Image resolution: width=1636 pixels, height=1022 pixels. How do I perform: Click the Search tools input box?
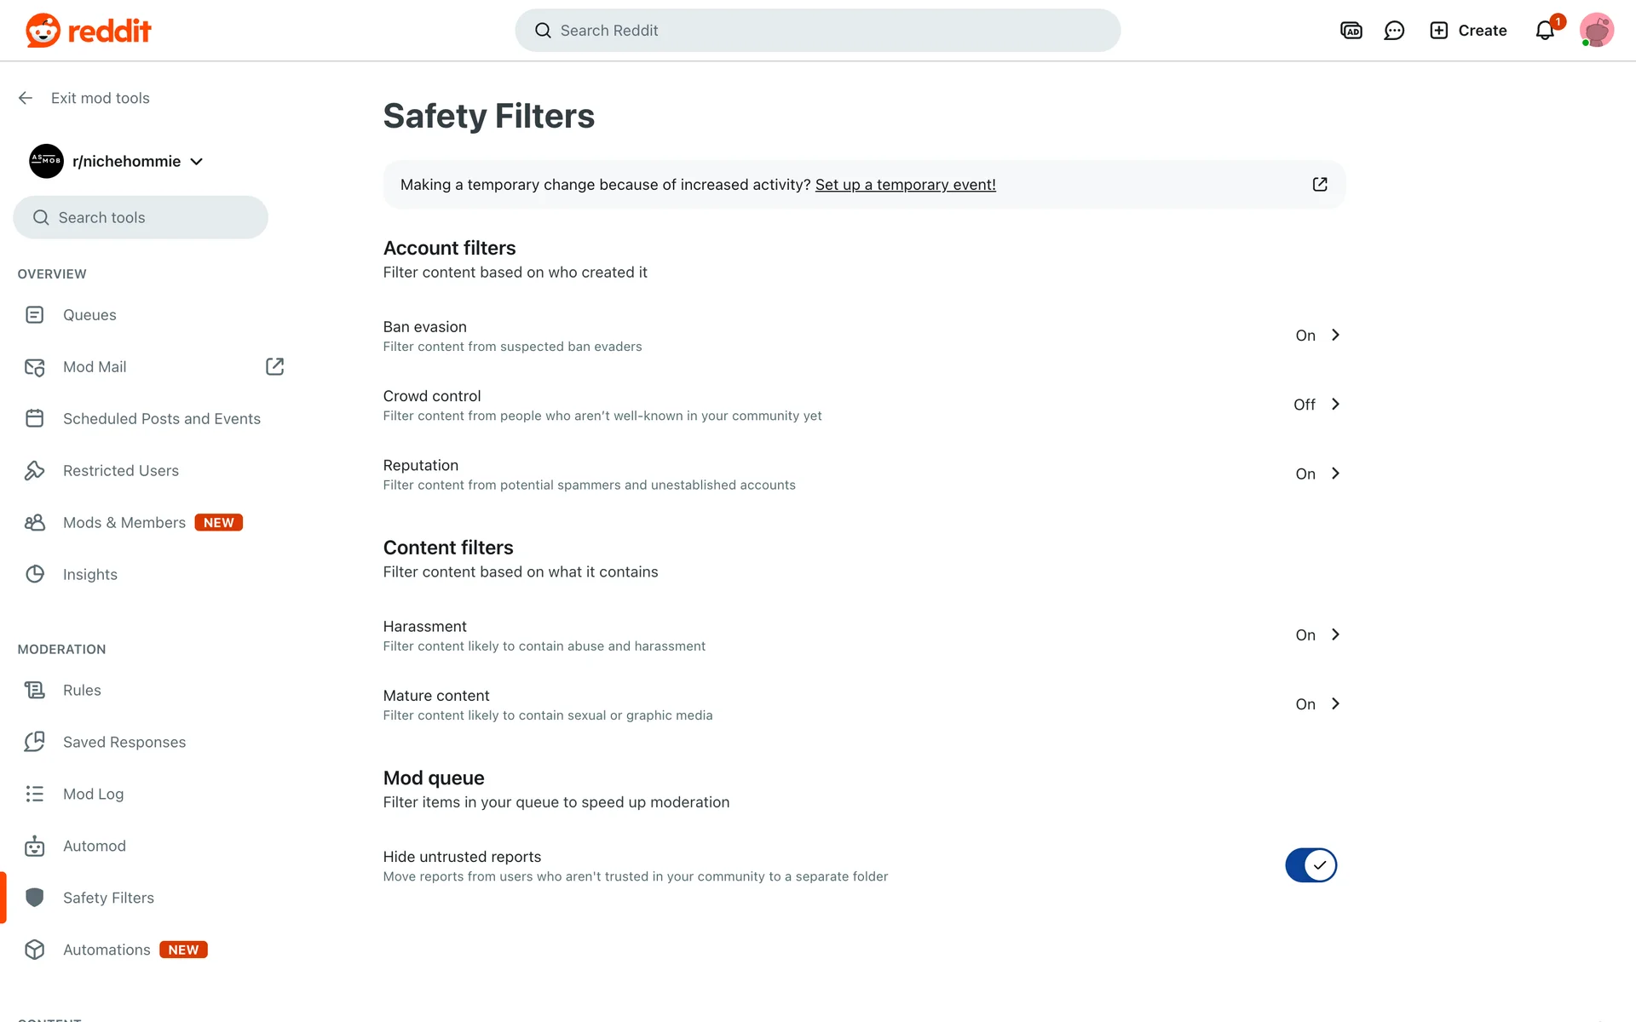(141, 218)
